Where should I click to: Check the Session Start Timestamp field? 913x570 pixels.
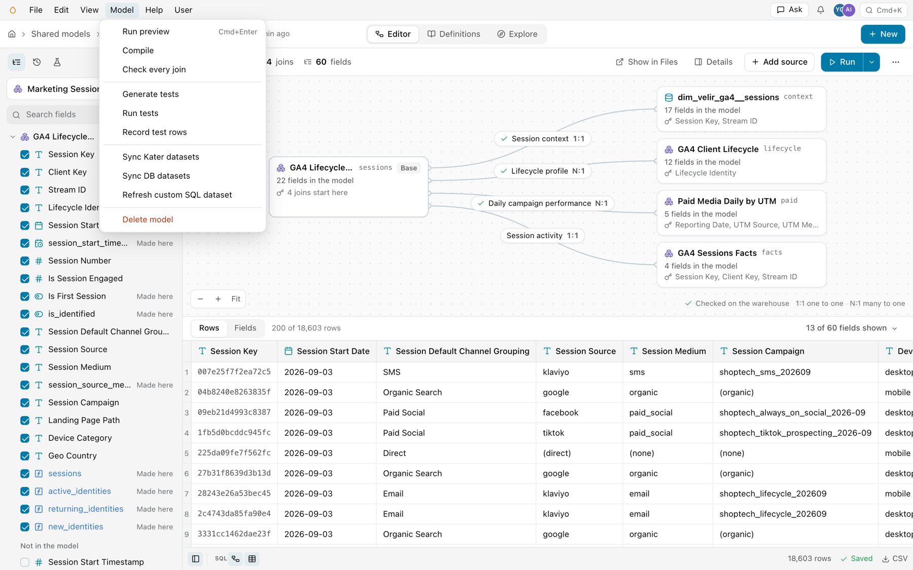[x=25, y=562]
